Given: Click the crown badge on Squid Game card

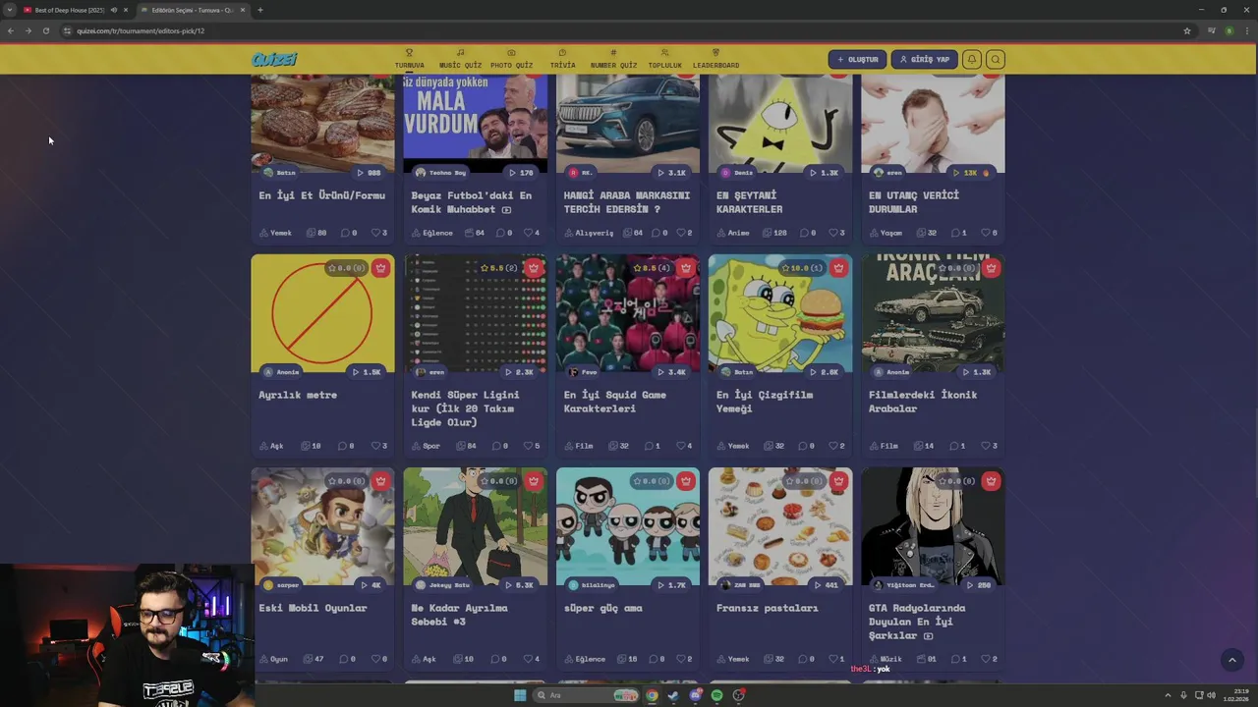Looking at the screenshot, I should click(685, 268).
